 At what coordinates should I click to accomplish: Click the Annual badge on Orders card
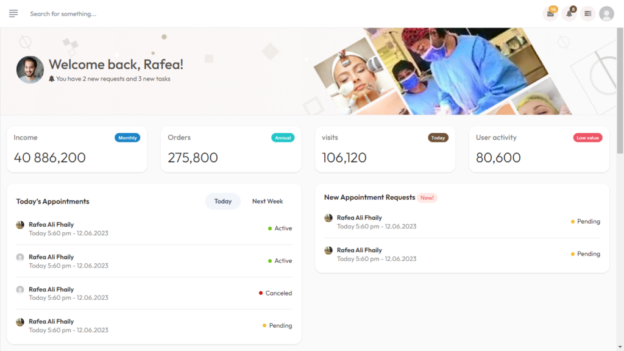tap(283, 138)
